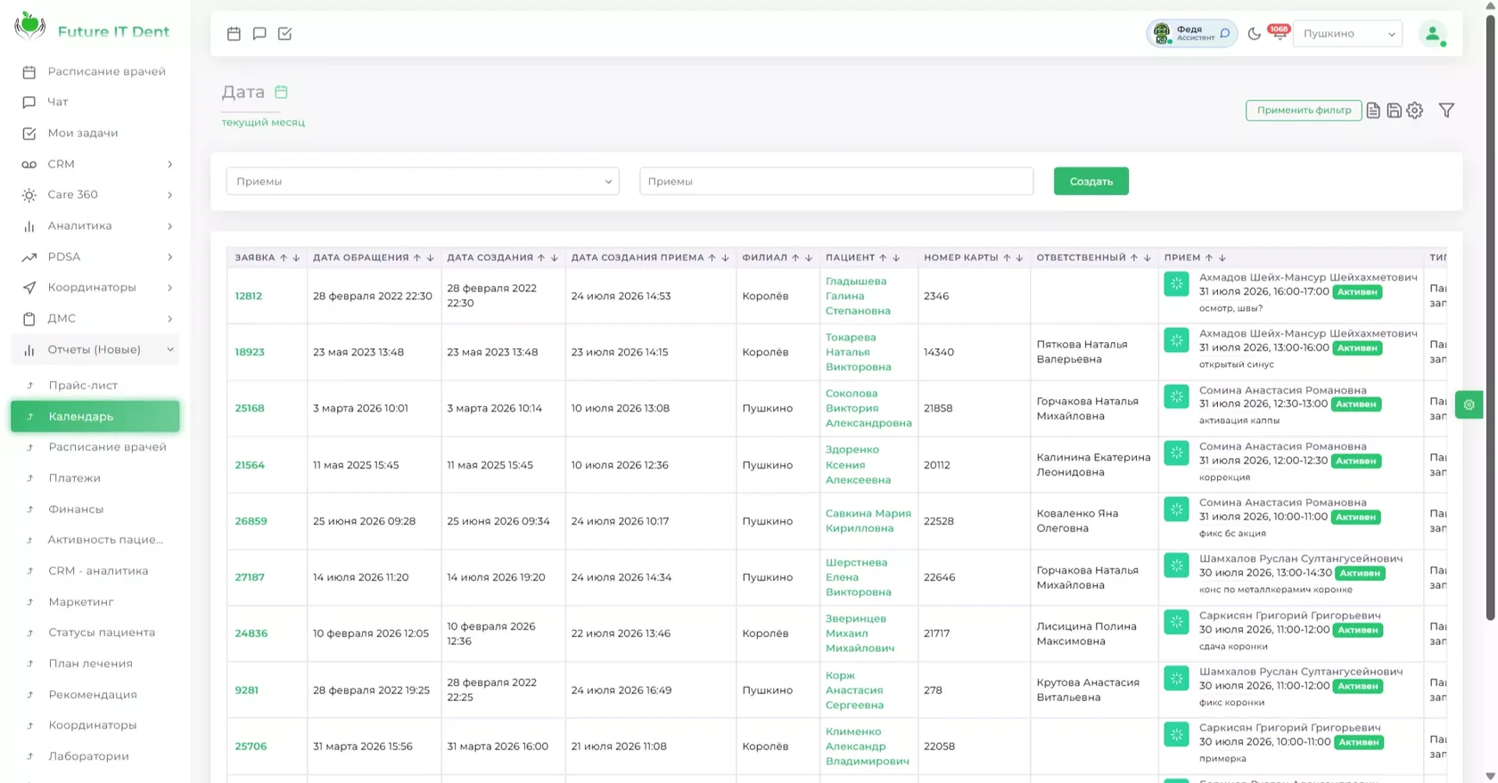This screenshot has width=1498, height=783.
Task: Open the chat icon in top toolbar
Action: coord(259,34)
